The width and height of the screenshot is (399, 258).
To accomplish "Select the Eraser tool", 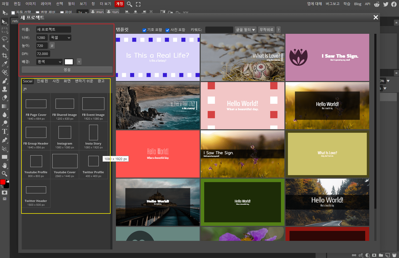I will click(x=5, y=98).
